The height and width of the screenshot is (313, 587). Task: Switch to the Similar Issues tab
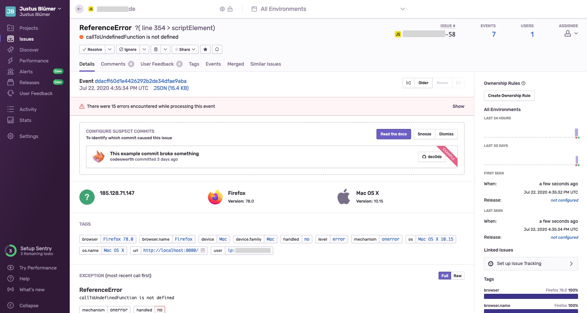pyautogui.click(x=266, y=64)
